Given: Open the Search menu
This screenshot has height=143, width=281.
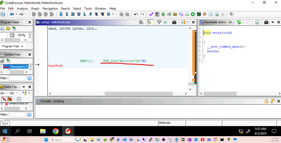Looking at the screenshot, I should coord(65,8).
